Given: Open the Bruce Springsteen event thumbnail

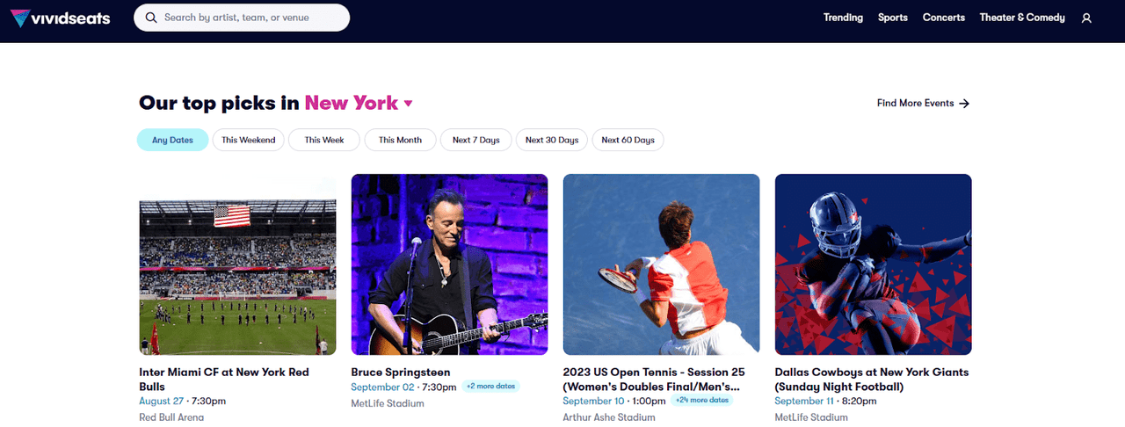Looking at the screenshot, I should pyautogui.click(x=449, y=264).
